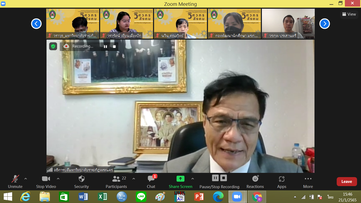Show hidden system tray icons
This screenshot has width=361, height=203.
(295, 197)
